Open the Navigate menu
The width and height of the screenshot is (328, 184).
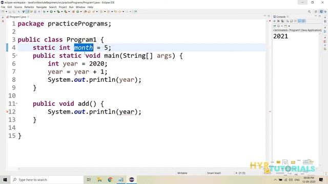coord(42,7)
